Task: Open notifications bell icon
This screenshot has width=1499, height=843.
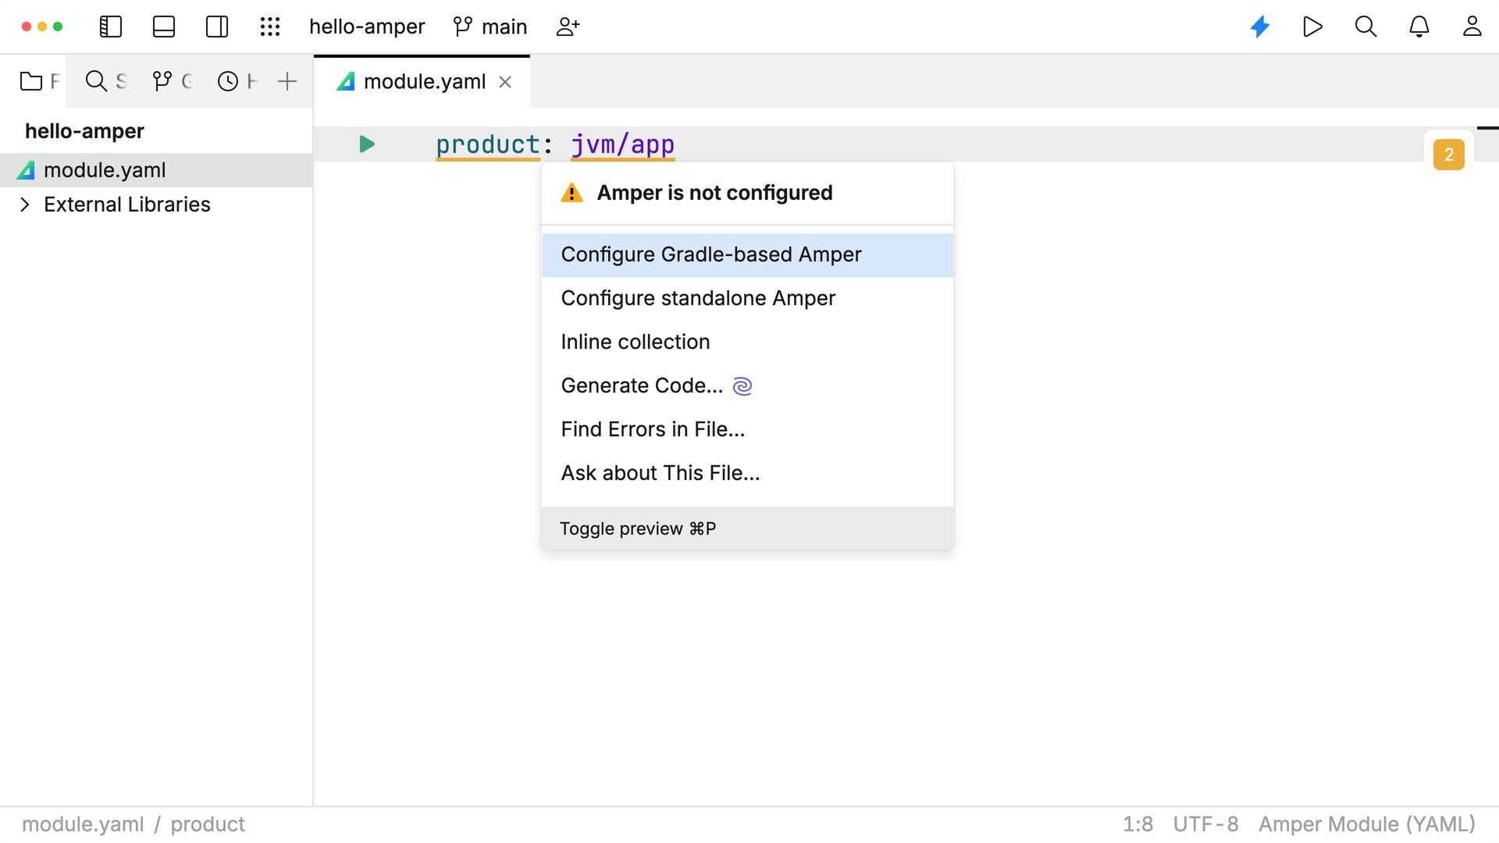Action: click(x=1419, y=27)
